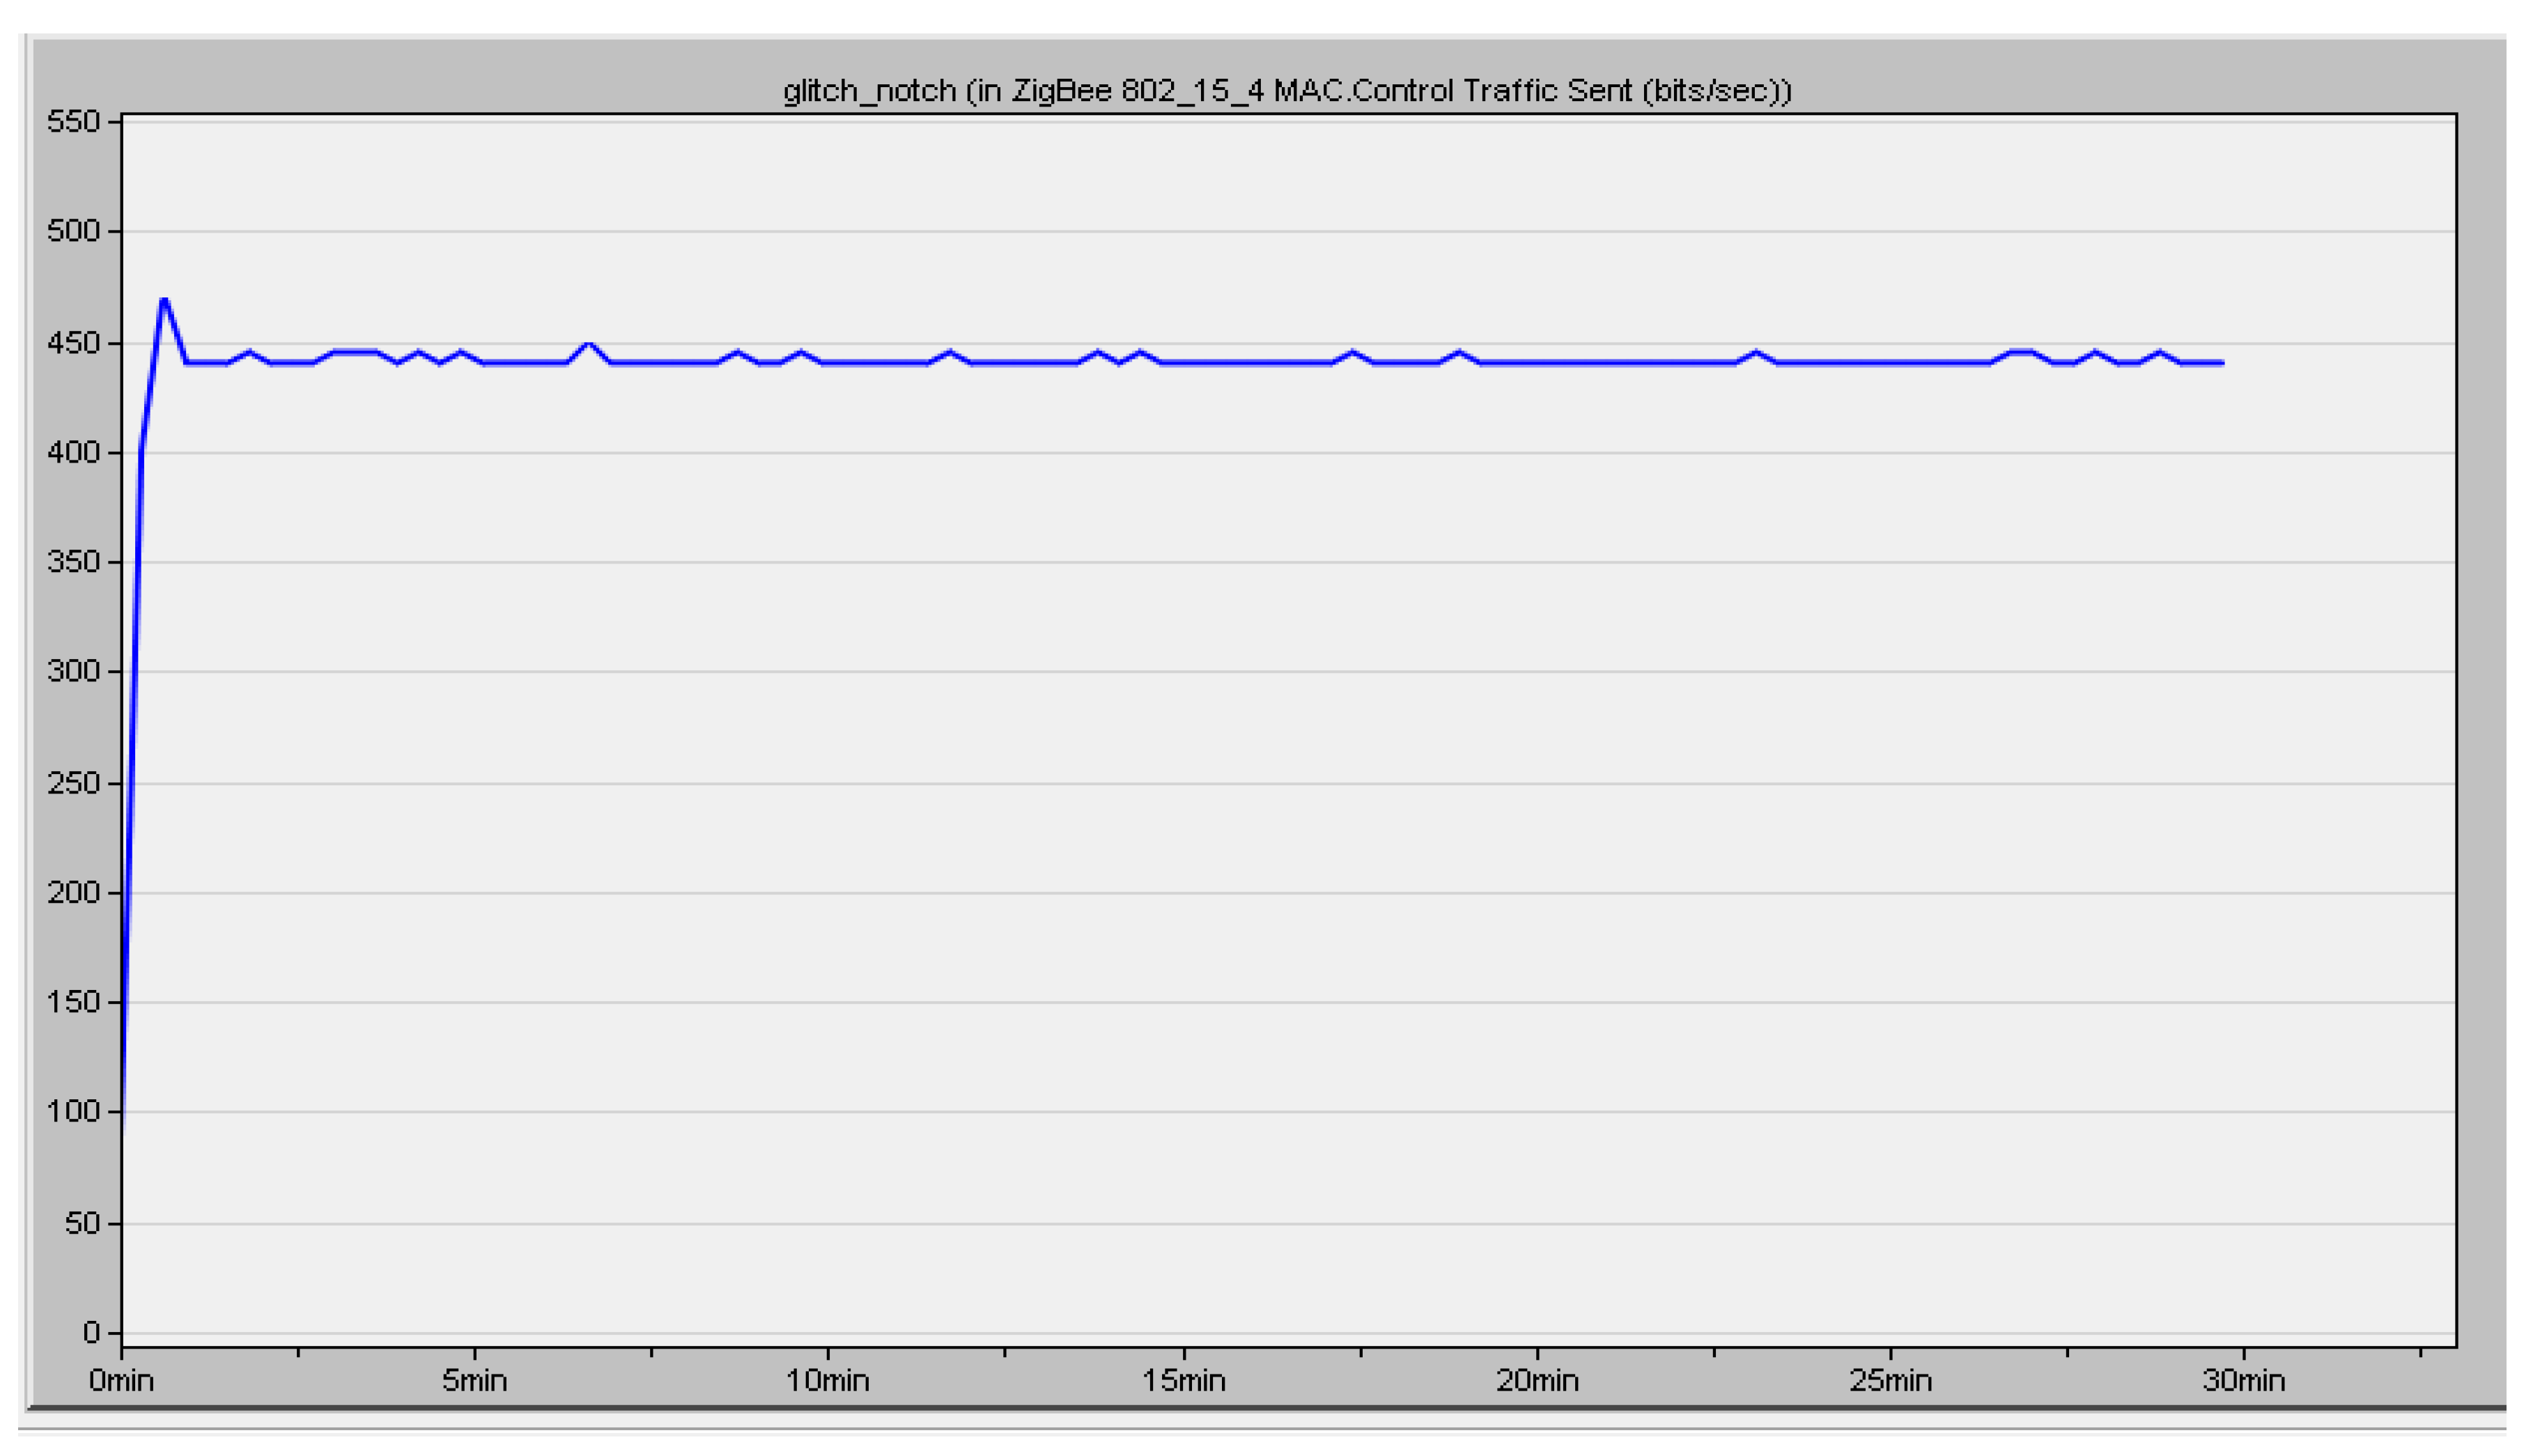Click the 550 y-axis label
This screenshot has height=1456, width=2533.
click(73, 122)
